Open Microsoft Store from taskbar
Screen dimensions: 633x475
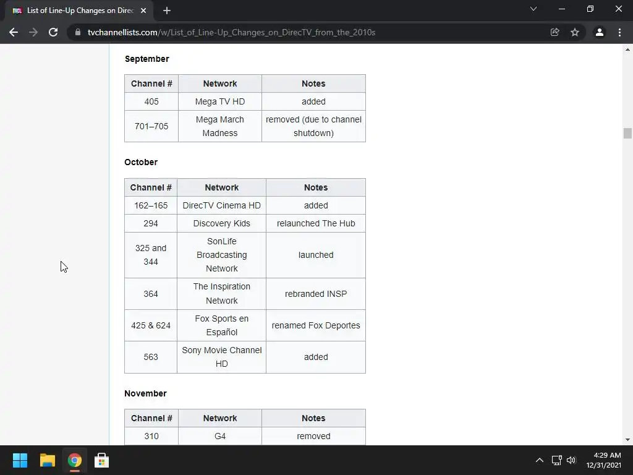click(x=102, y=460)
